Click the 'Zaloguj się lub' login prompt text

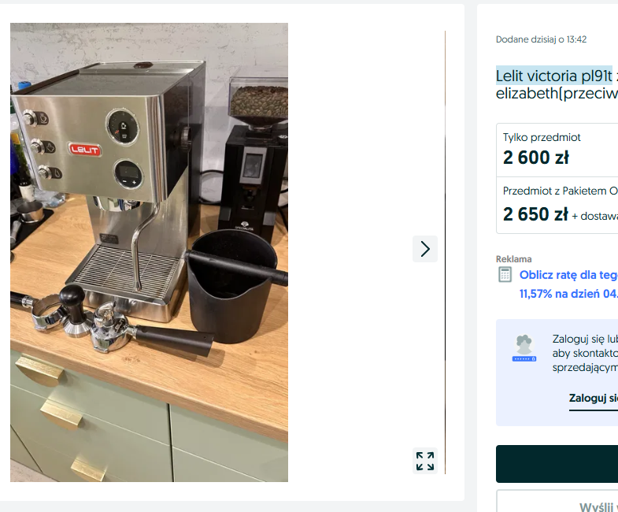coord(585,339)
